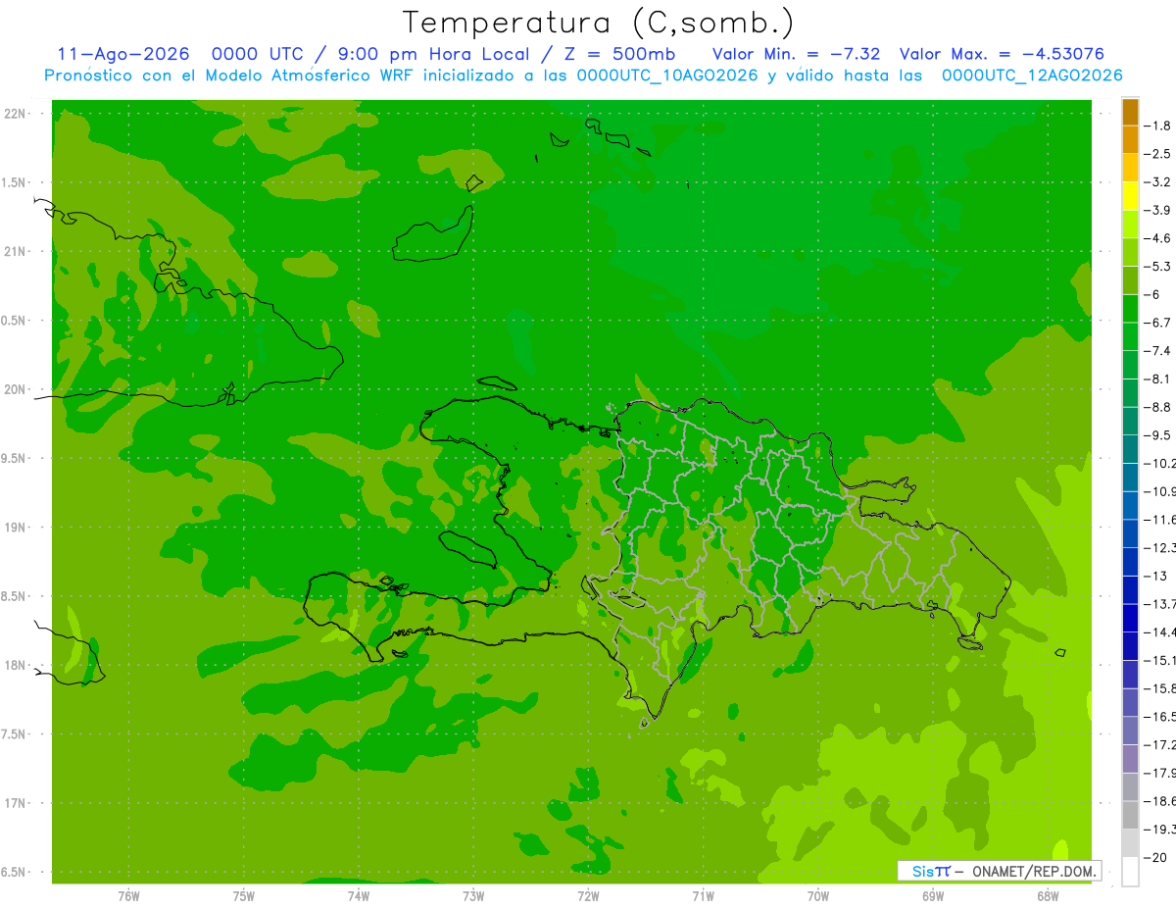Click the 22N latitude axis label

[x=15, y=113]
